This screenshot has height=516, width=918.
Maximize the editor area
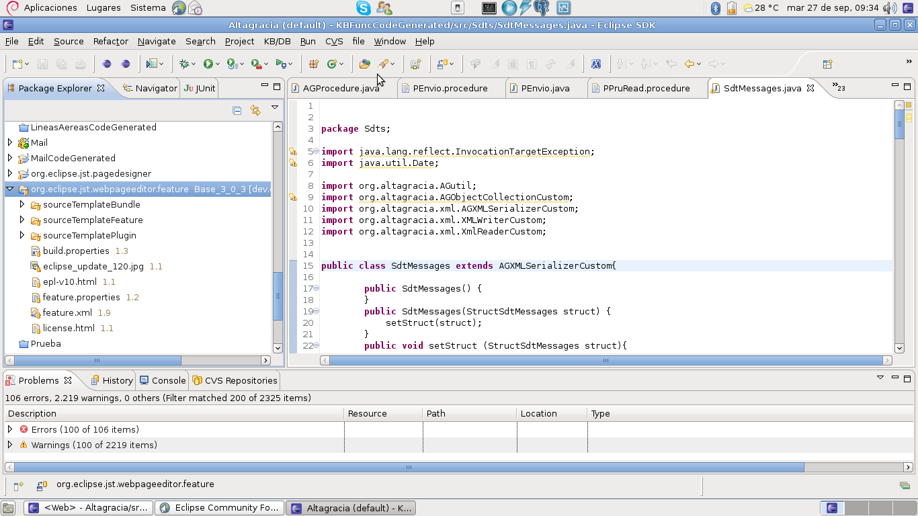pos(907,86)
